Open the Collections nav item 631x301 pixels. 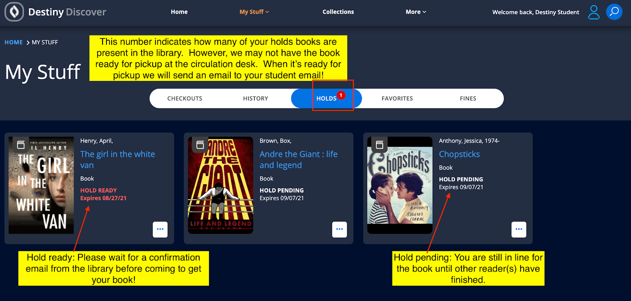pos(338,12)
